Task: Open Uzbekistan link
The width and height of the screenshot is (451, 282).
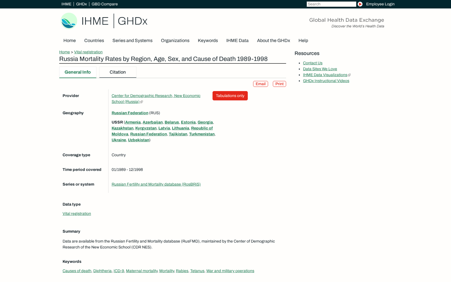Action: coord(138,140)
